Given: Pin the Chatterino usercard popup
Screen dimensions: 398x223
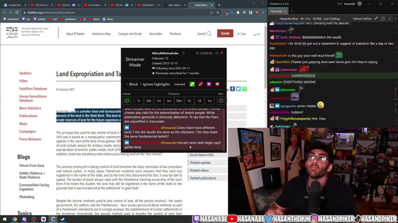Looking at the screenshot, I should [221, 53].
